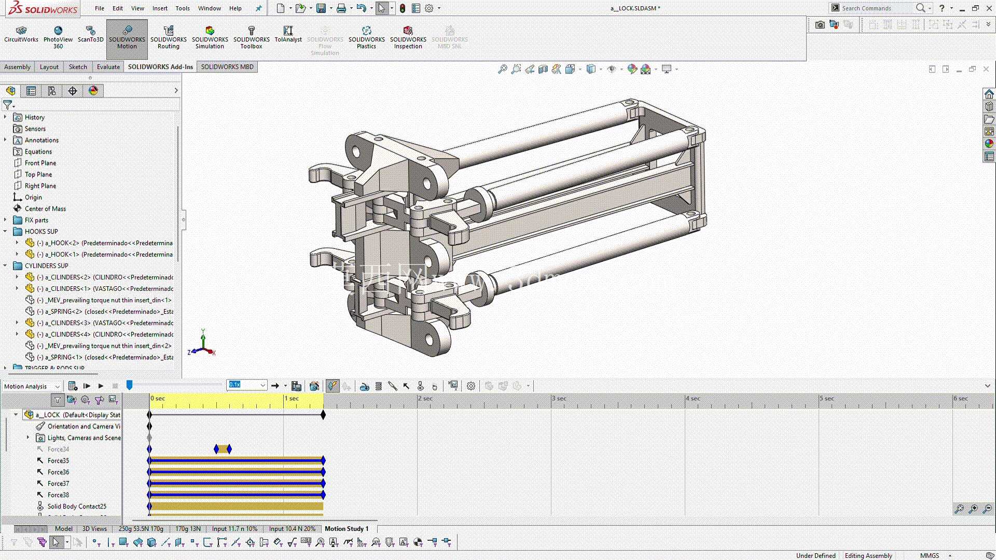
Task: Toggle the SOLIDWORKS Routing add-in
Action: click(169, 38)
